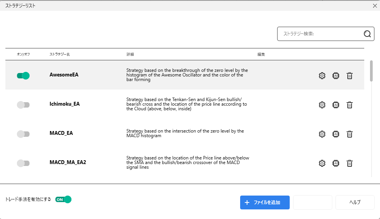Open settings gear for MACD_EA
The image size is (380, 219).
[x=322, y=134]
